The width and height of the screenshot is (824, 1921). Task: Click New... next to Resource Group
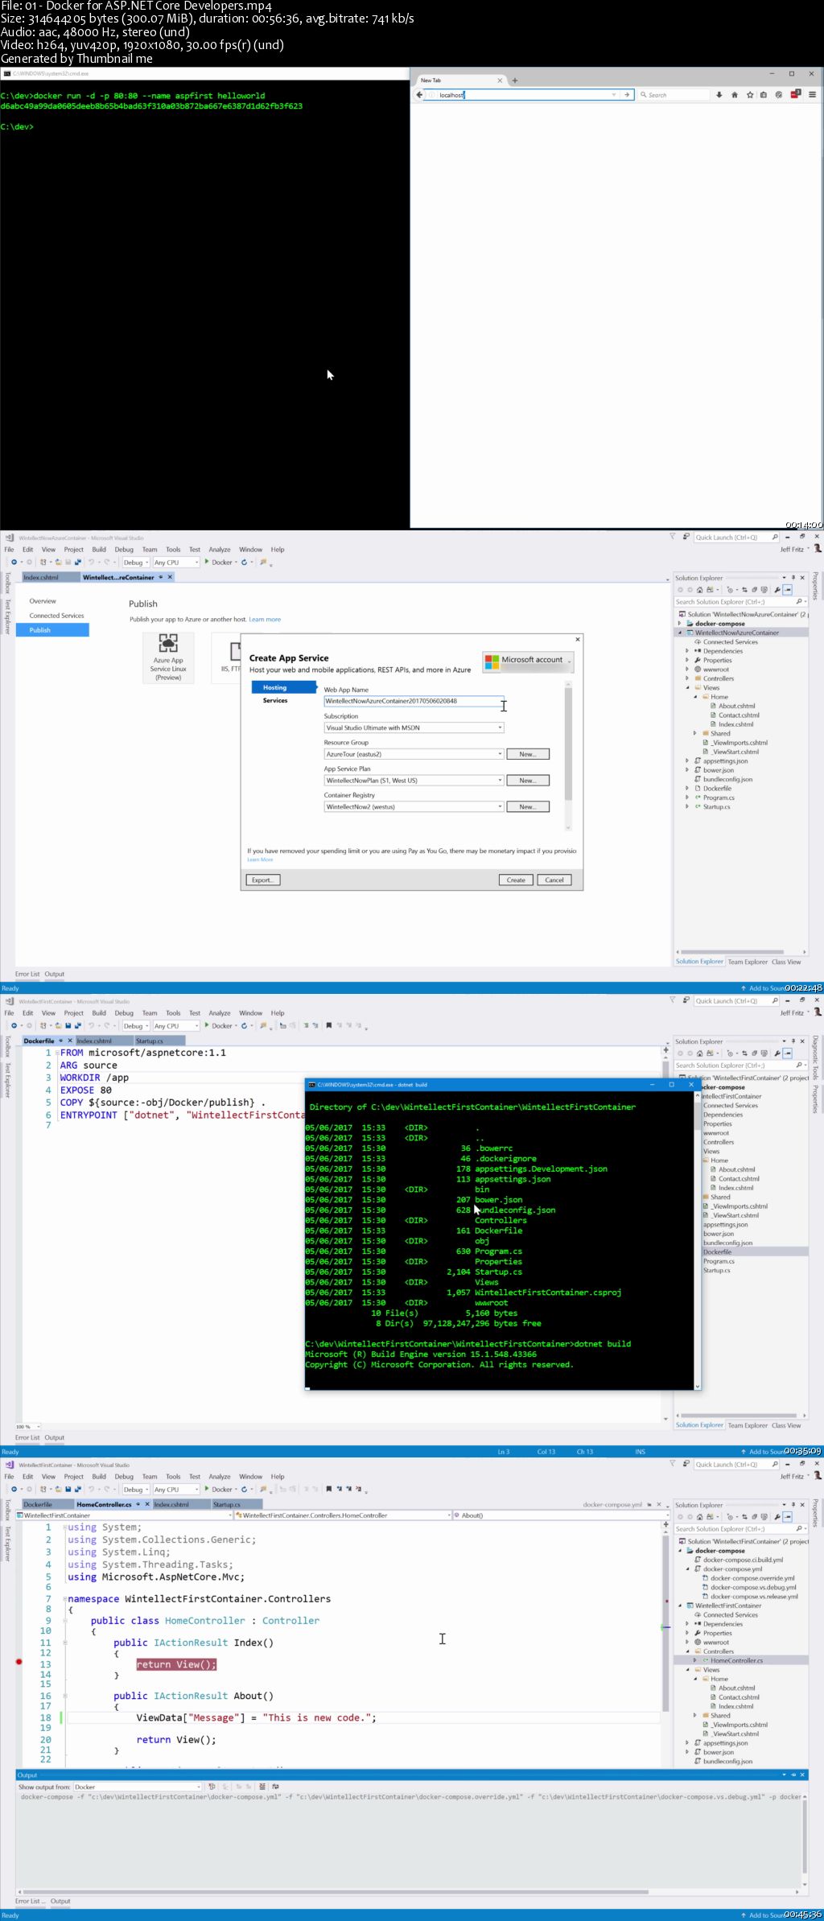tap(528, 754)
